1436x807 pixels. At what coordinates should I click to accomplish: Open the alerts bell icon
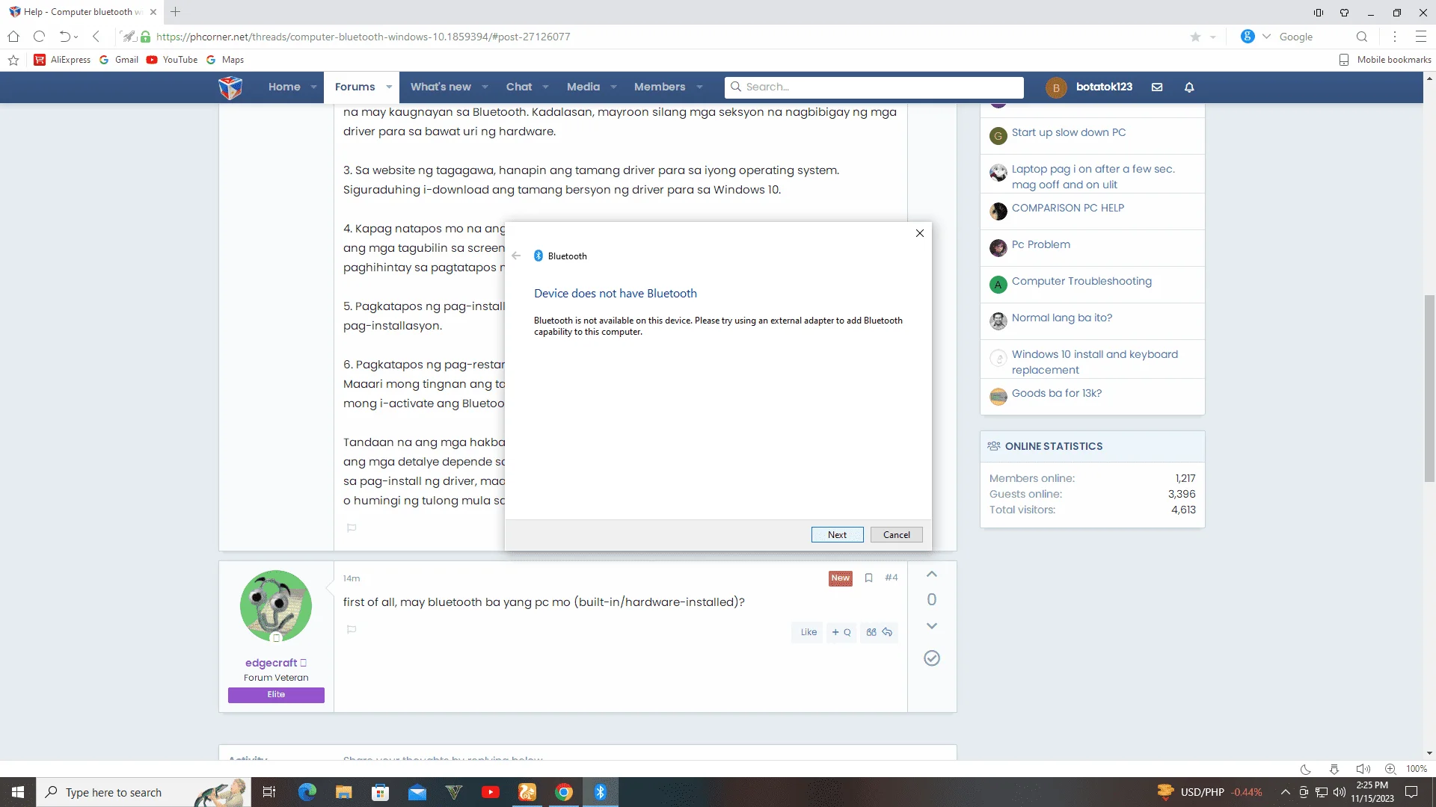pos(1189,87)
